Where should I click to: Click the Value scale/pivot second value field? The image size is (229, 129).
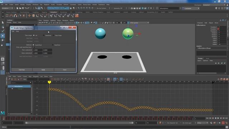[47, 53]
